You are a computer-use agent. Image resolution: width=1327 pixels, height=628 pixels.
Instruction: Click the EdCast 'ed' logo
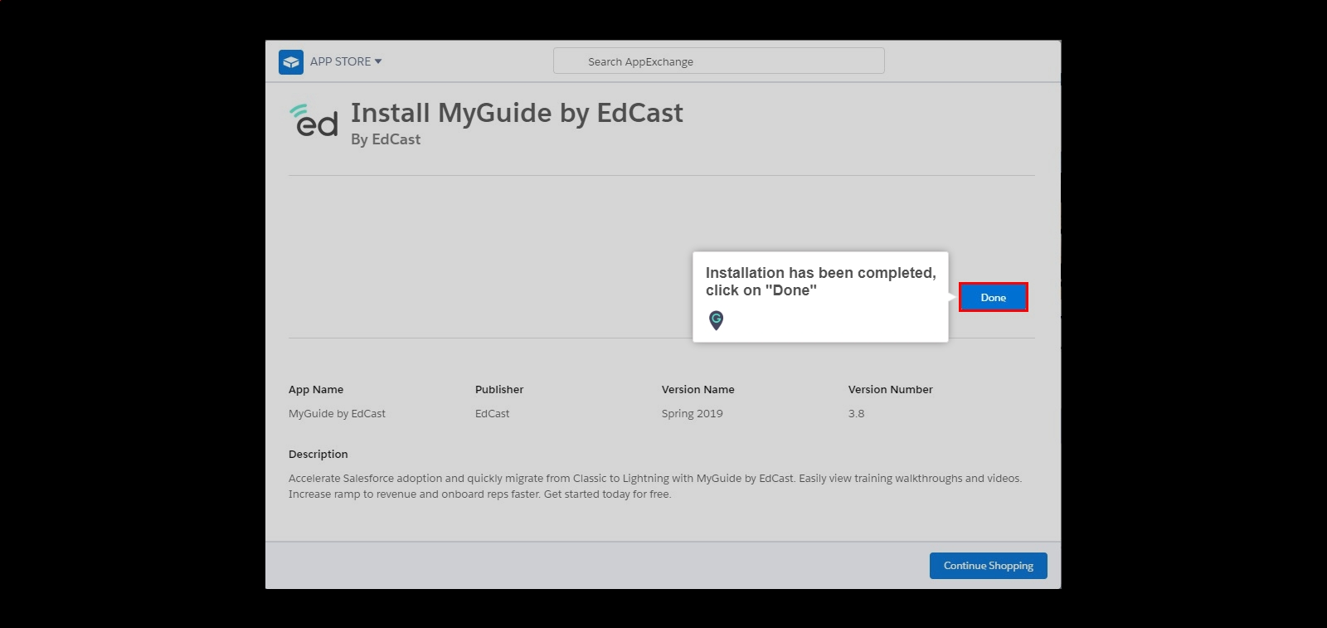coord(314,120)
